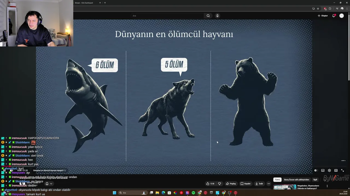Open the Megalodon video title link
Image resolution: width=350 pixels, height=196 pixels.
(x=308, y=187)
